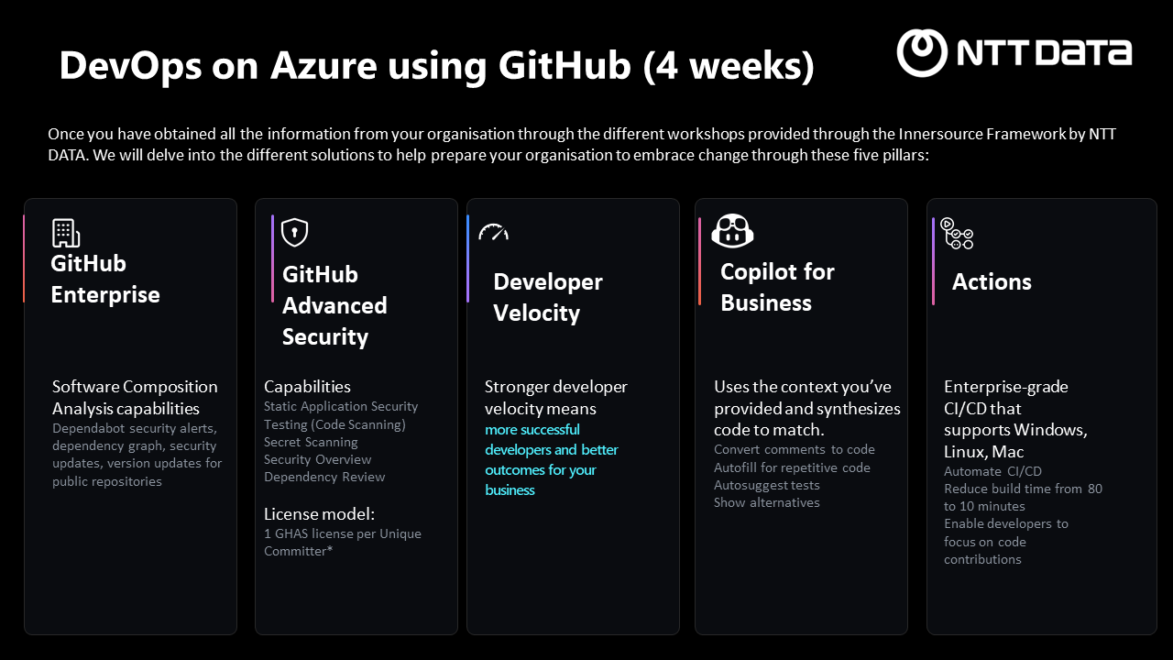Click the slide title "DevOps on Azure using GitHub"
The width and height of the screenshot is (1173, 660).
coord(435,66)
